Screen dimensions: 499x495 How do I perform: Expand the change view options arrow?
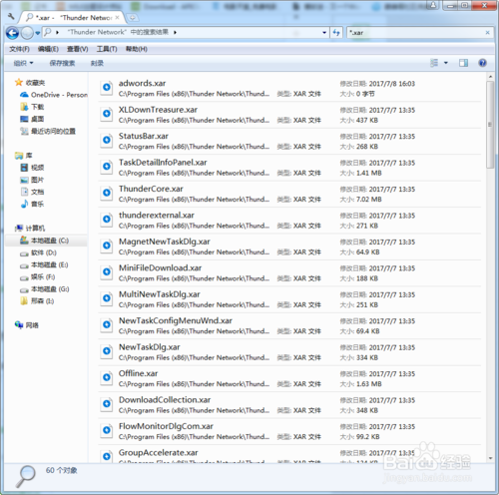pos(446,63)
